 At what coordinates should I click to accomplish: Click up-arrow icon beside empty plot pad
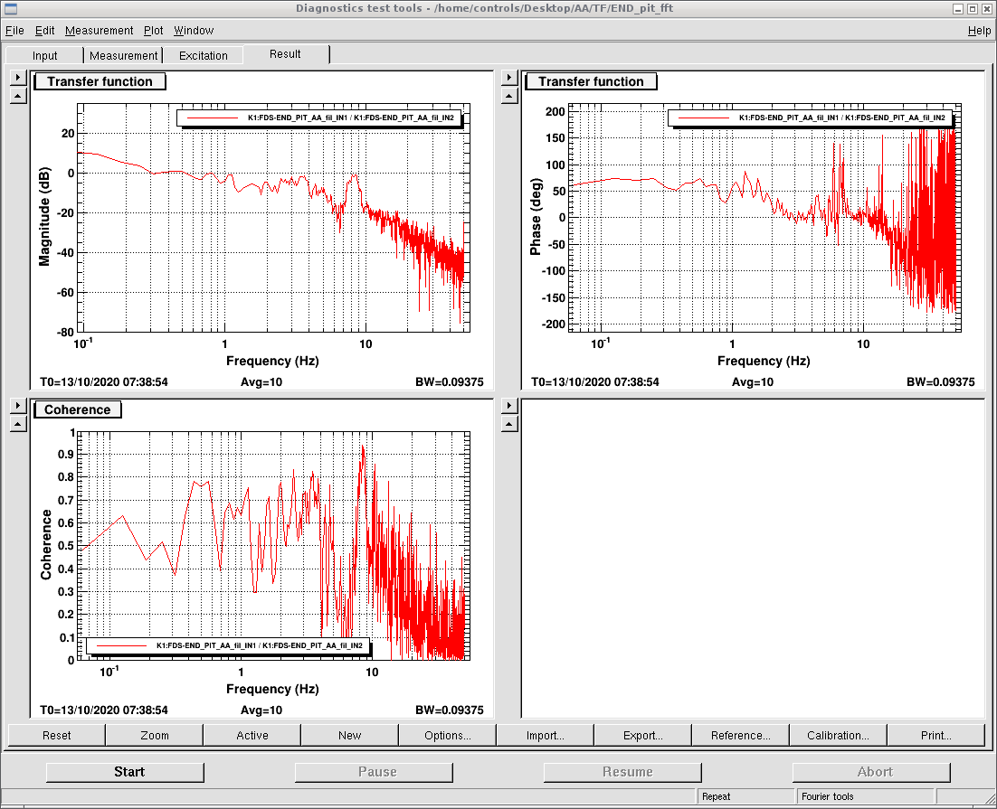point(509,424)
